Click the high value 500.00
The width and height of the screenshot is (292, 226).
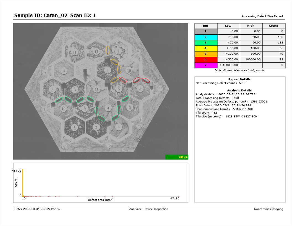(256, 54)
